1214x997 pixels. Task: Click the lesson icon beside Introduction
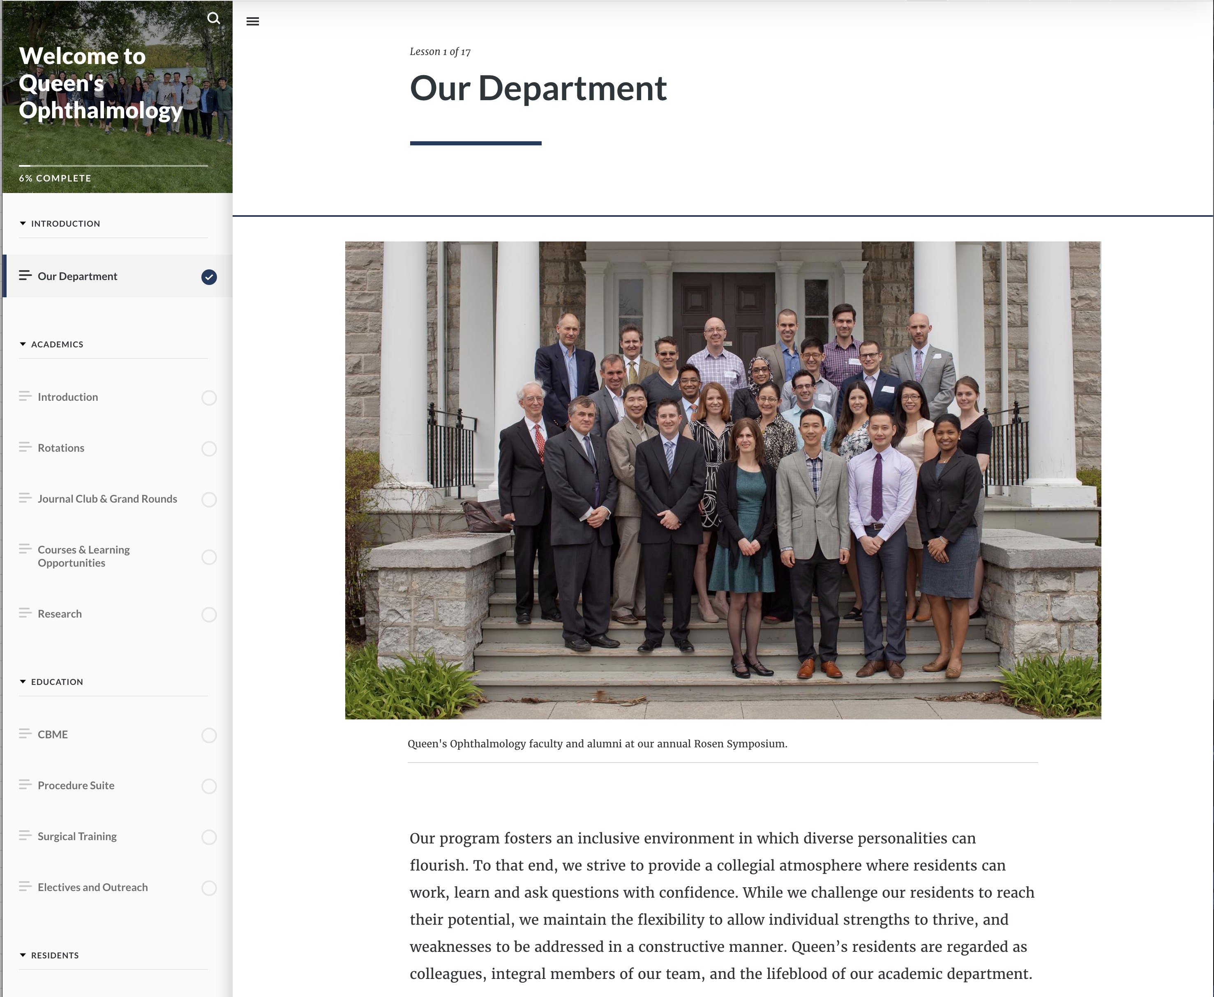25,396
